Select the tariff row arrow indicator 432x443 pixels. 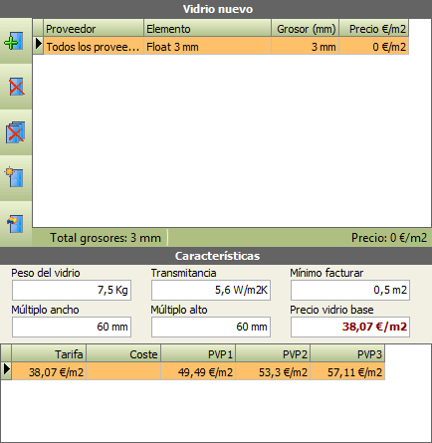pyautogui.click(x=6, y=370)
